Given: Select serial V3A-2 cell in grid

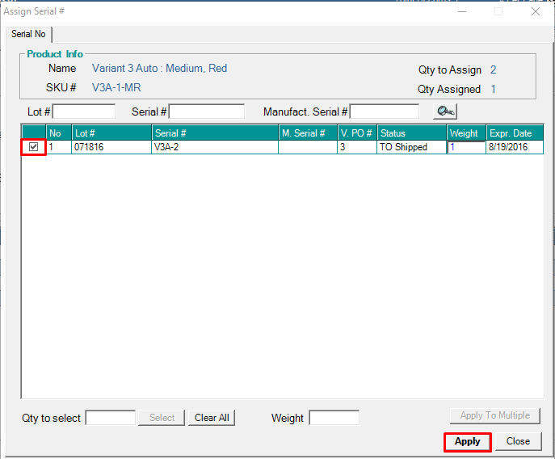Looking at the screenshot, I should [x=214, y=147].
